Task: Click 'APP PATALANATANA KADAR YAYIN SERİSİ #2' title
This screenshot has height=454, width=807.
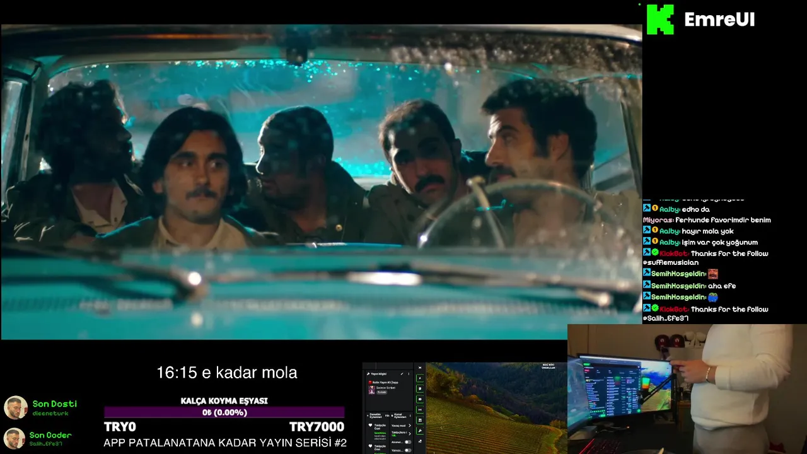Action: pos(225,443)
